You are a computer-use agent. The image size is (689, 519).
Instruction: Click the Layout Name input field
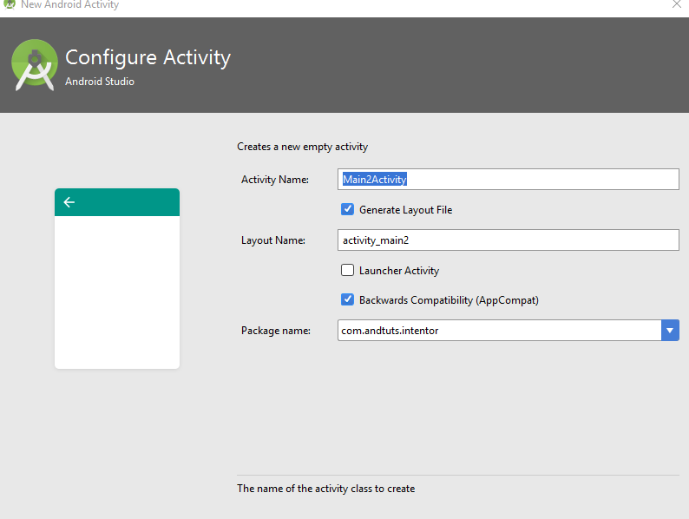pos(508,240)
